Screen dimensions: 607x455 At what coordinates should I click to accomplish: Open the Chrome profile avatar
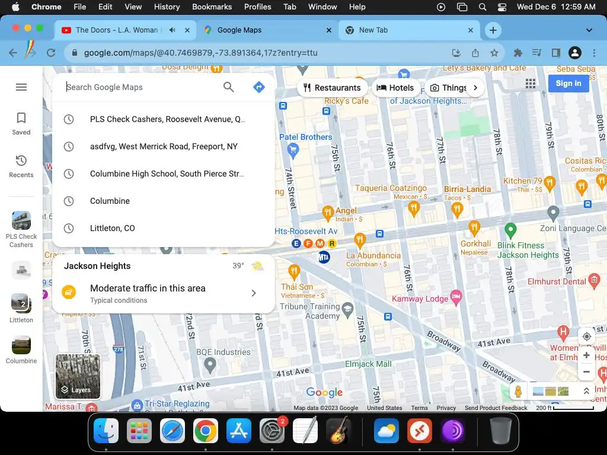point(575,53)
